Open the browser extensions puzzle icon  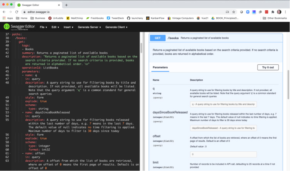pos(273,12)
